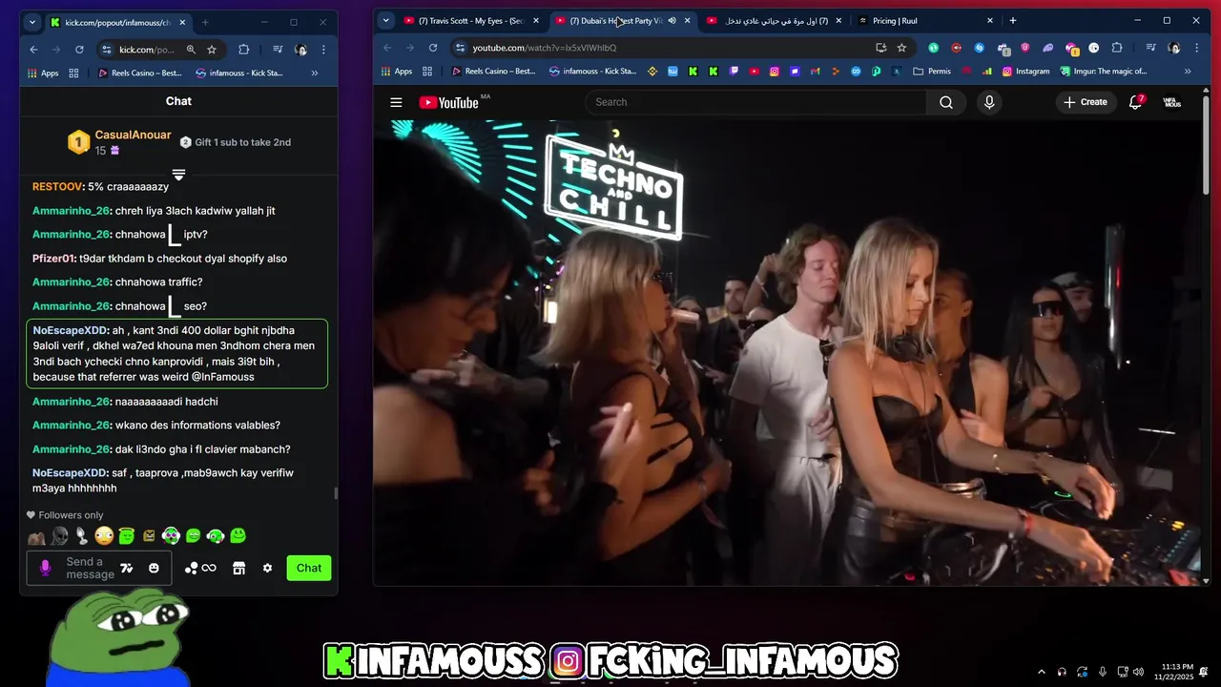Open the YouTube hamburger guide menu

pos(396,102)
